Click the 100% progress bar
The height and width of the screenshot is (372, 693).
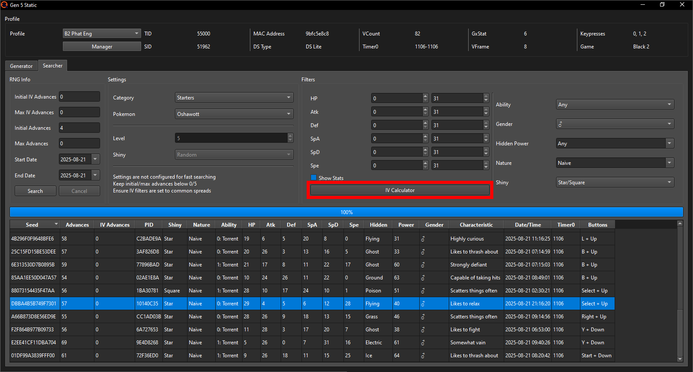346,212
